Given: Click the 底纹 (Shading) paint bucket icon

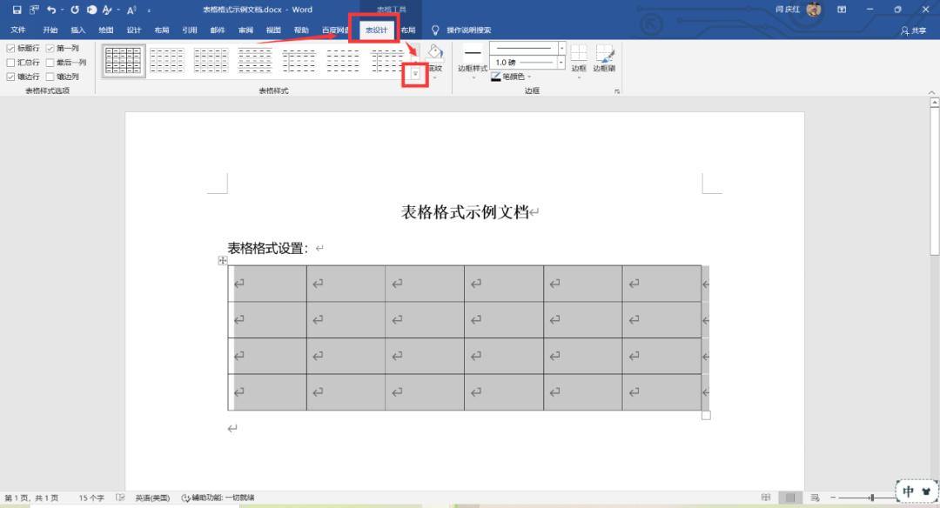Looking at the screenshot, I should [x=436, y=53].
